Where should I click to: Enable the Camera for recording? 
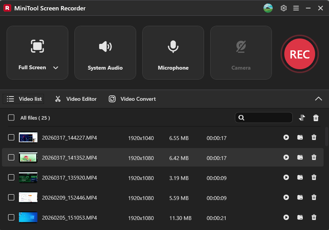pos(241,53)
